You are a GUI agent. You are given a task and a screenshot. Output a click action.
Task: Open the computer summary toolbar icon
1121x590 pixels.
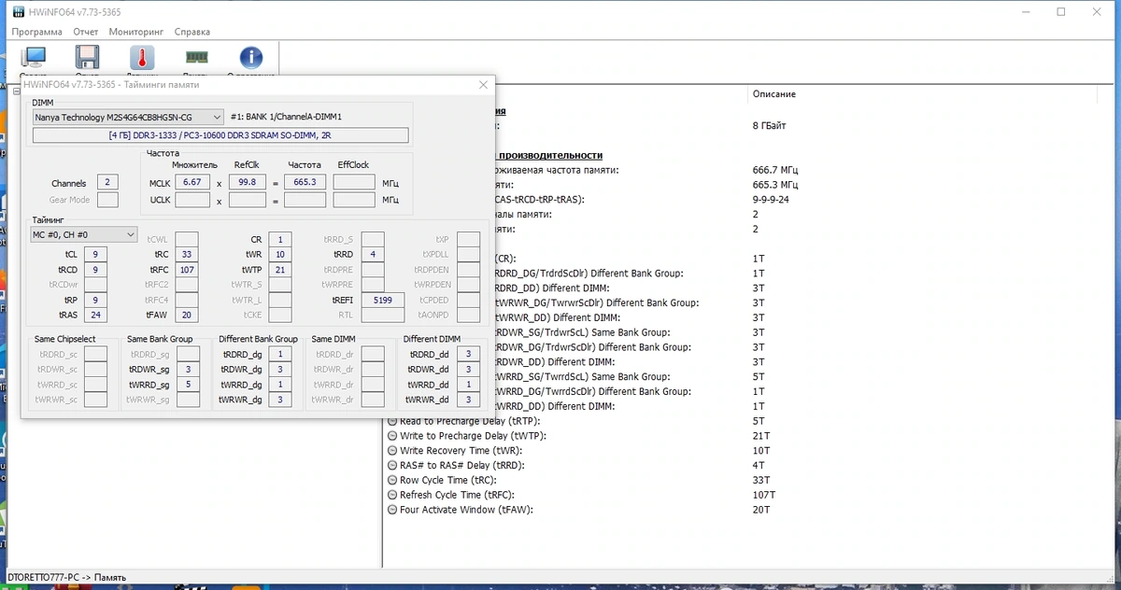click(x=34, y=58)
